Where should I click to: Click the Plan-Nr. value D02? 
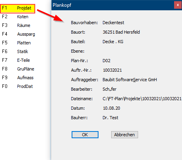[x=106, y=61]
